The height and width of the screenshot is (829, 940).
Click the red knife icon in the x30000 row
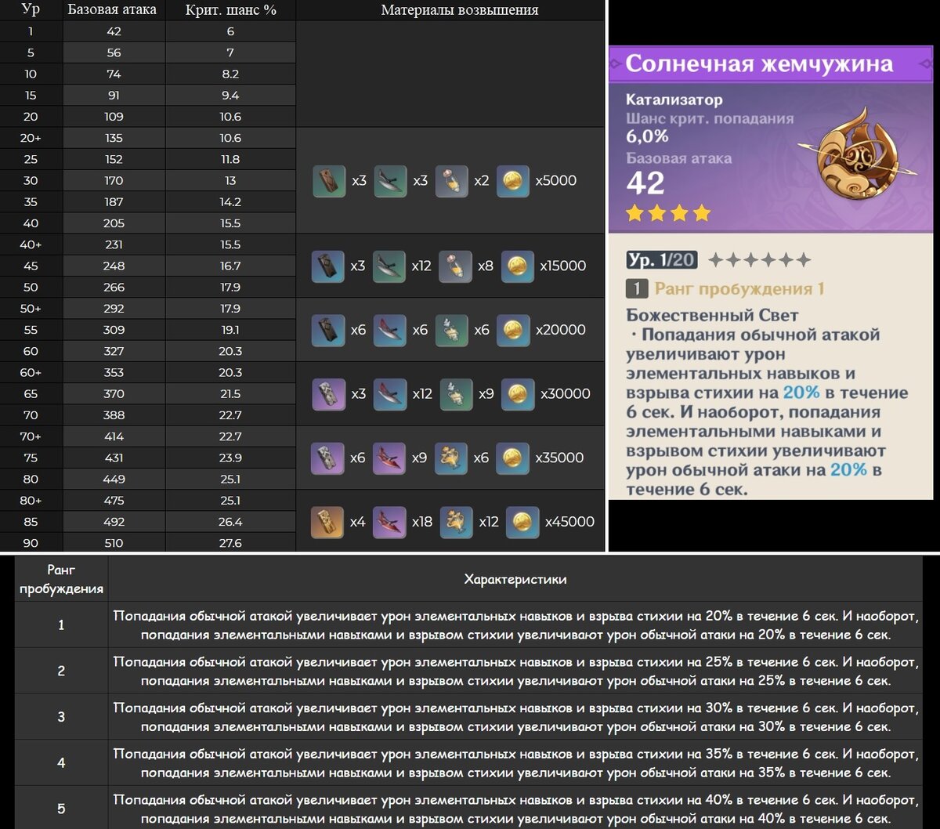(x=390, y=394)
